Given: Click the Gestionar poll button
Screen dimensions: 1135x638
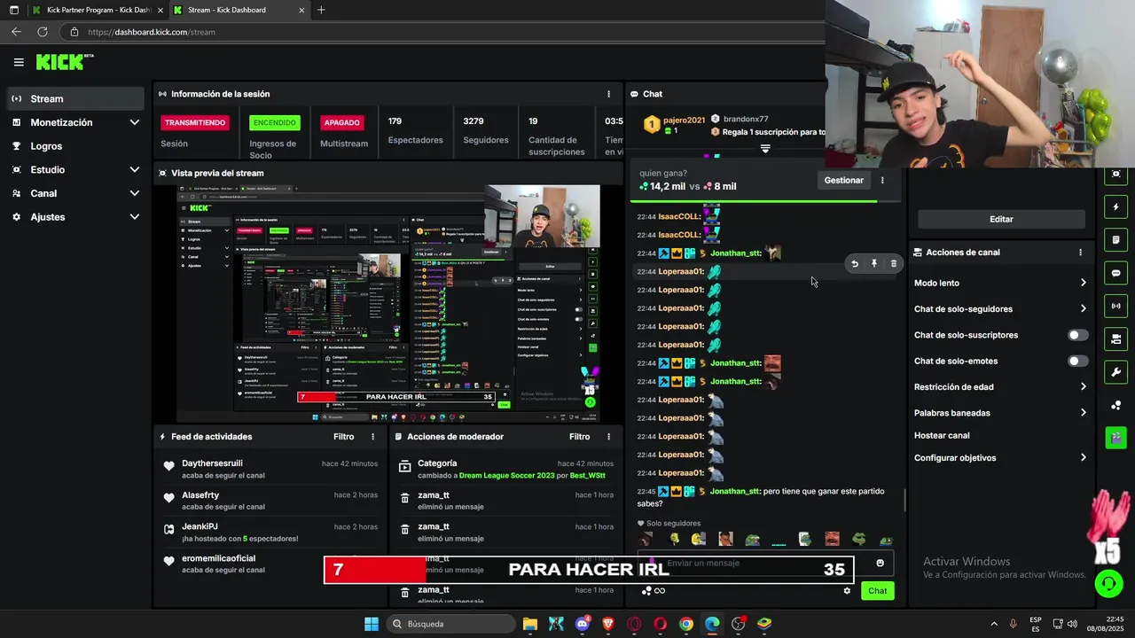Looking at the screenshot, I should pos(843,180).
